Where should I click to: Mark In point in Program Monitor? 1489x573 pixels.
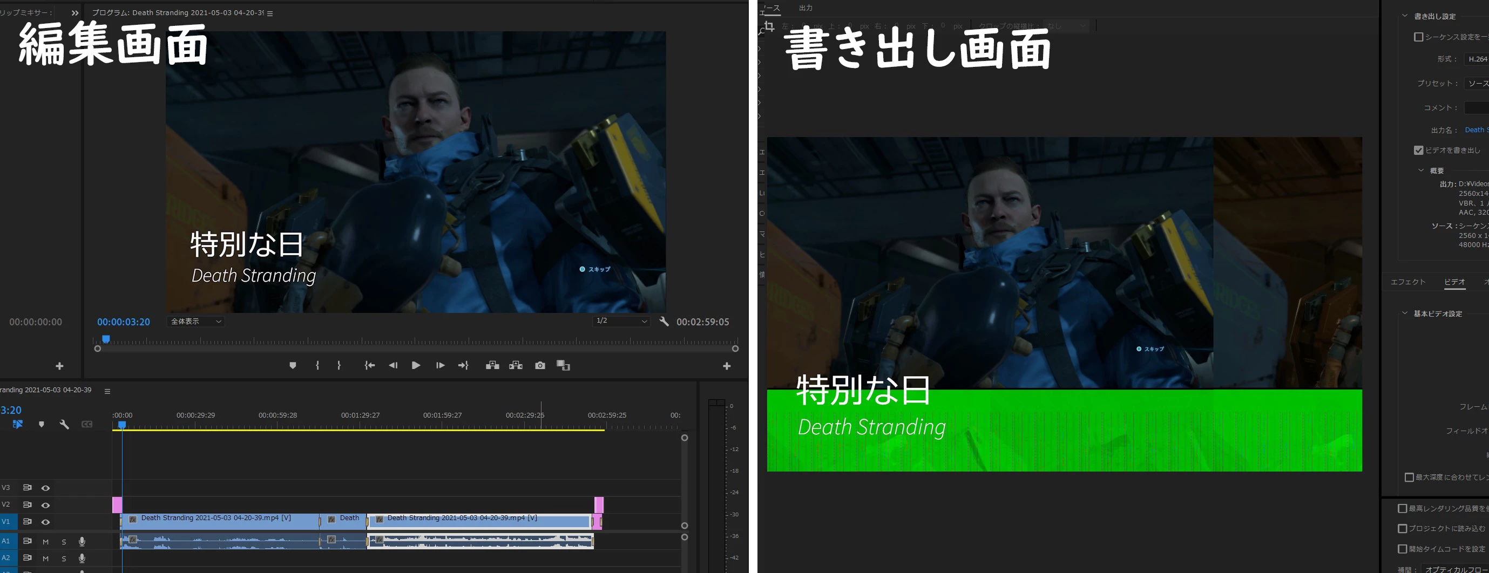click(317, 366)
